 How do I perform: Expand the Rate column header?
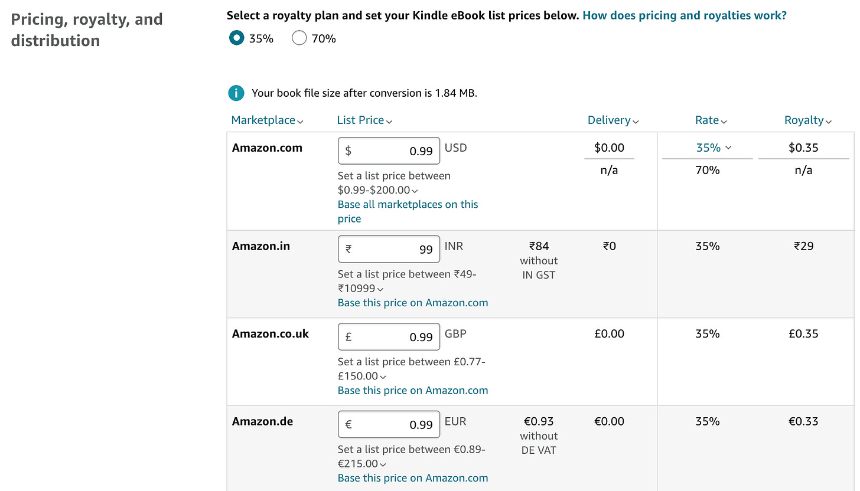711,120
